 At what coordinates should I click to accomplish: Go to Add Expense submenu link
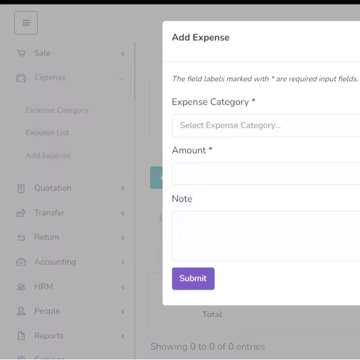tap(48, 155)
